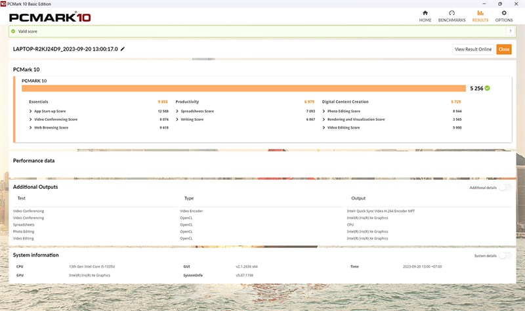
Task: Click the Test column header
Action: point(22,198)
